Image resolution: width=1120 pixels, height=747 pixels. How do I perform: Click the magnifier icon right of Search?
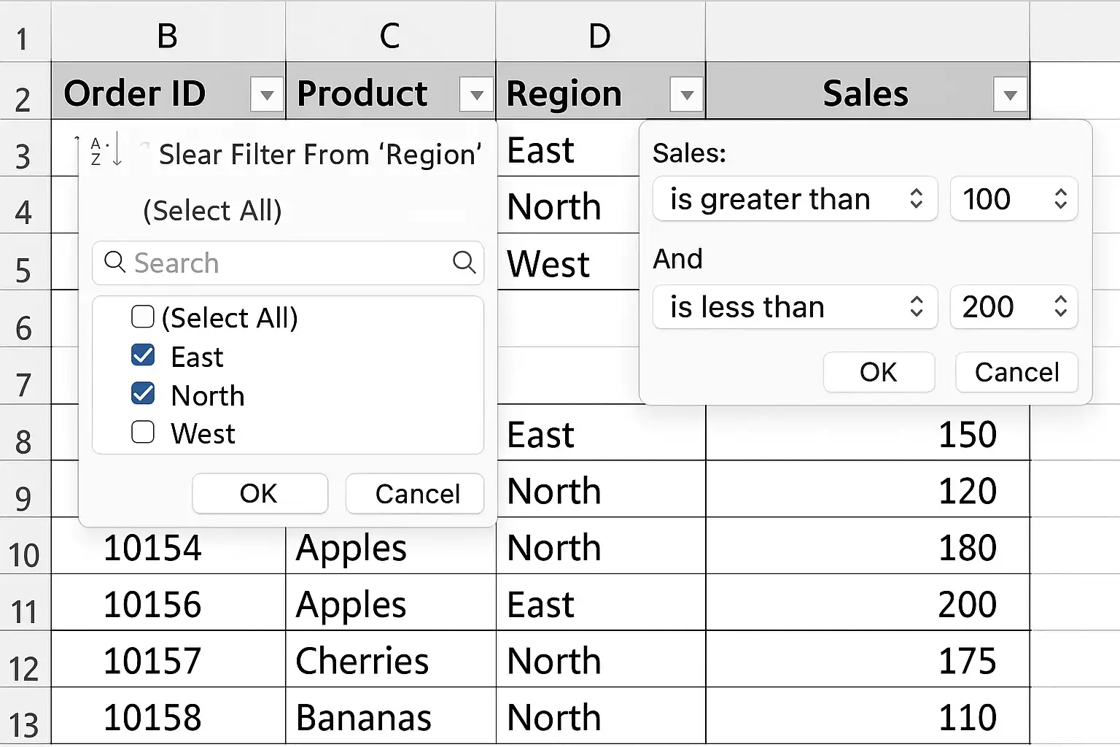464,262
